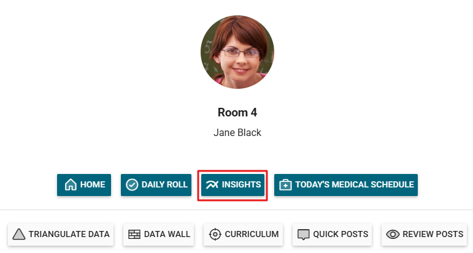Screen dimensions: 473x253
Task: Click the target icon beside Curriculum
Action: pyautogui.click(x=215, y=234)
